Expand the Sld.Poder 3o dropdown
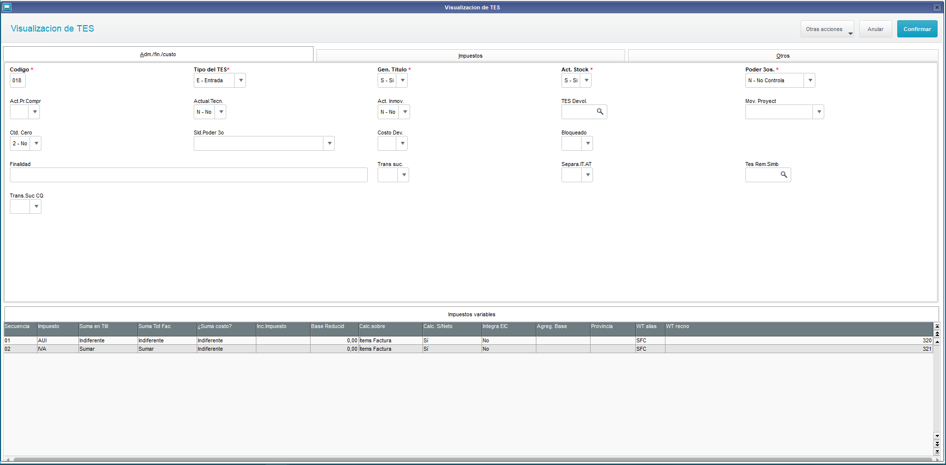Viewport: 946px width, 465px height. click(329, 143)
